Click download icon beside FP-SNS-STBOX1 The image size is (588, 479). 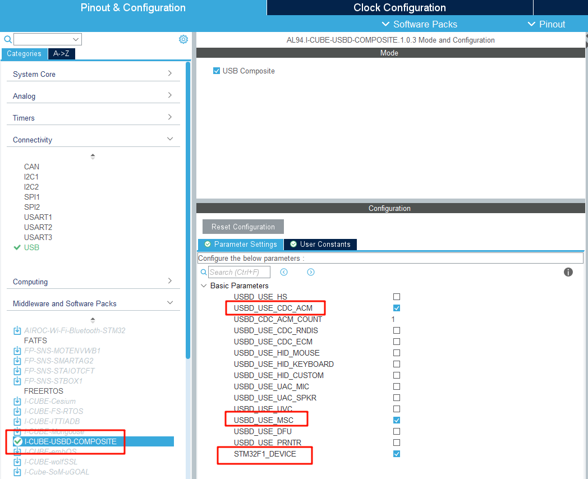[17, 381]
